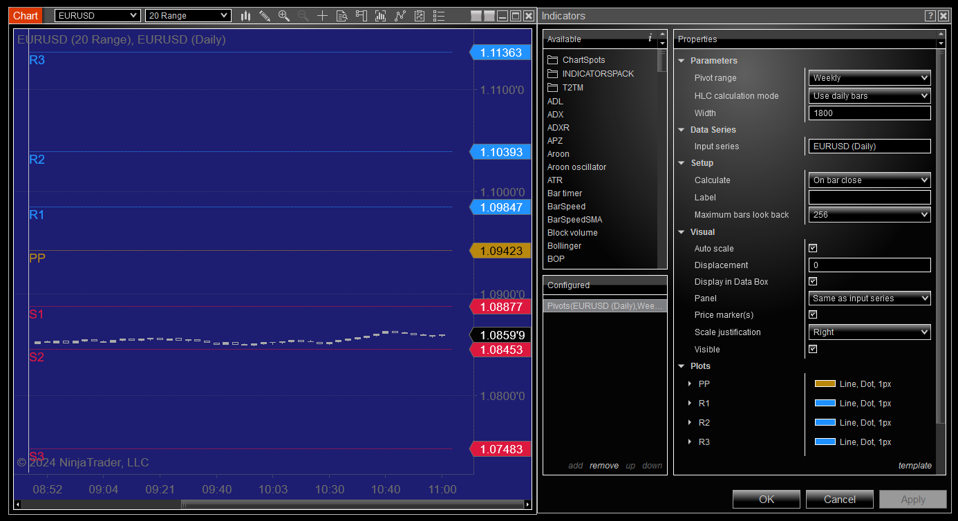Viewport: 958px width, 521px height.
Task: Open the Pivot range dropdown
Action: coord(870,78)
